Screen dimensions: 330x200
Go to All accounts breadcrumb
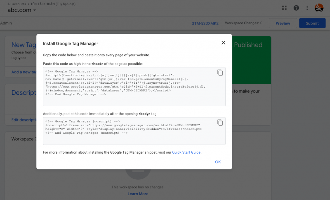(x=17, y=4)
